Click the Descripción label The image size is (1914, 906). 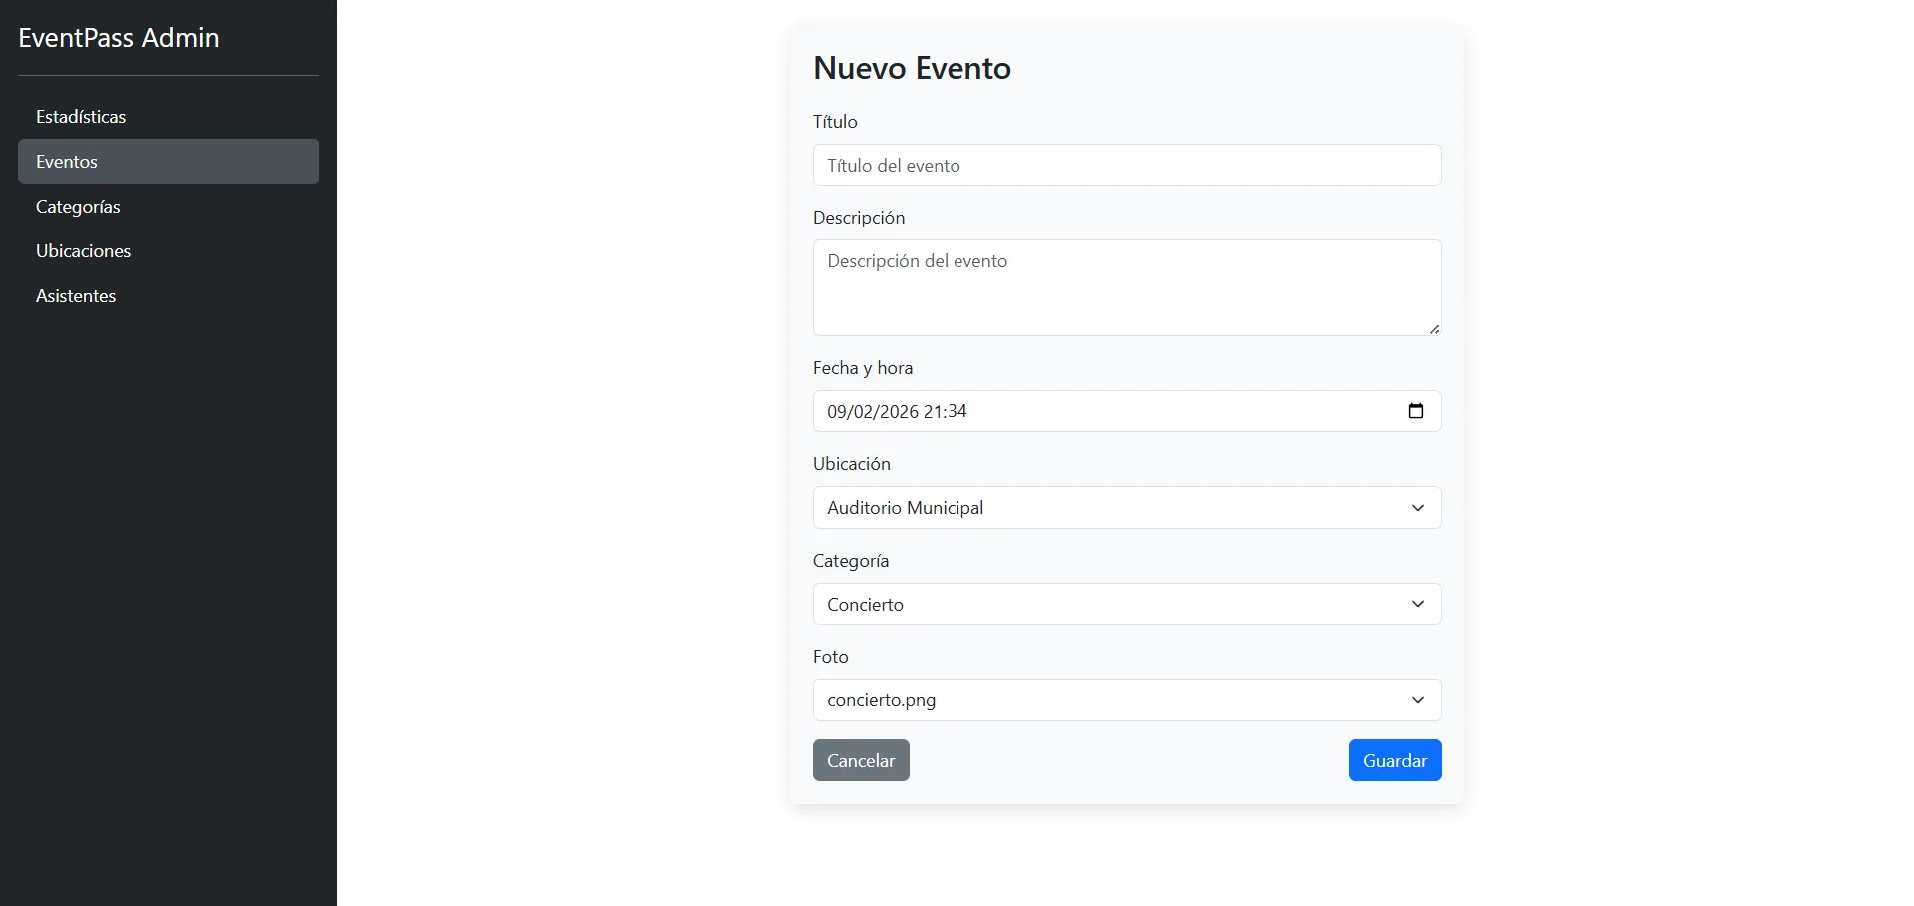coord(859,218)
